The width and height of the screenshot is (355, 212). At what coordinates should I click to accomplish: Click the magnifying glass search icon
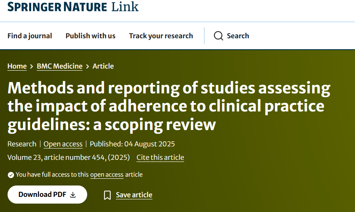click(x=218, y=36)
